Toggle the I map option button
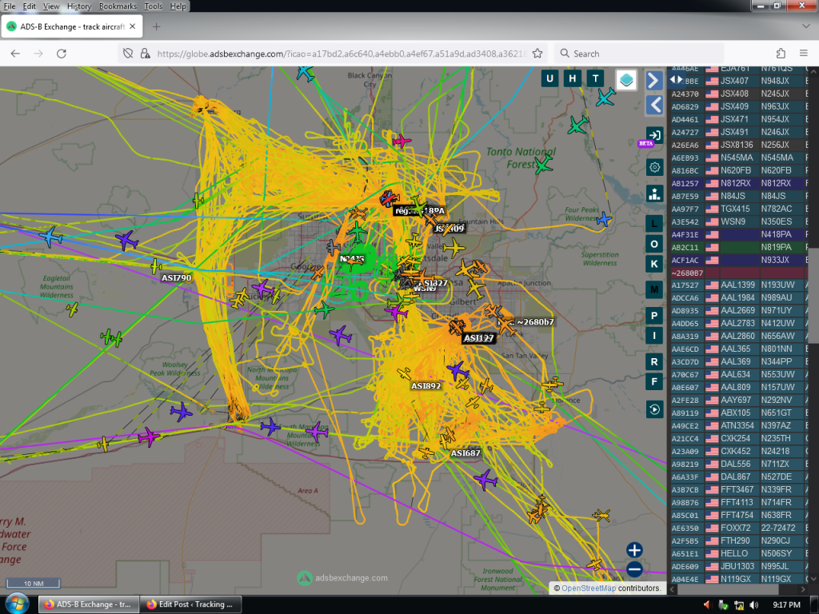Image resolution: width=819 pixels, height=614 pixels. pos(654,335)
